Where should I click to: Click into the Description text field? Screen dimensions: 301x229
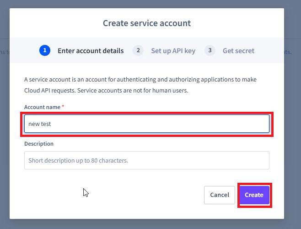(147, 160)
